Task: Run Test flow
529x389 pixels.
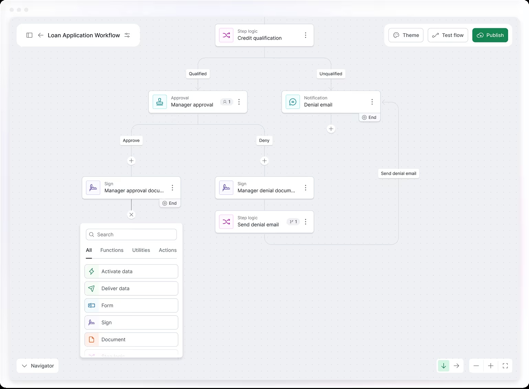Action: click(448, 35)
